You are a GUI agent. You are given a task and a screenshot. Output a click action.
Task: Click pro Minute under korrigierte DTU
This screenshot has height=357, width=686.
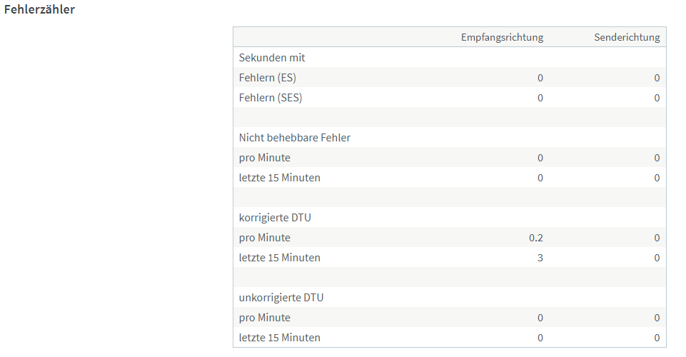tap(264, 238)
